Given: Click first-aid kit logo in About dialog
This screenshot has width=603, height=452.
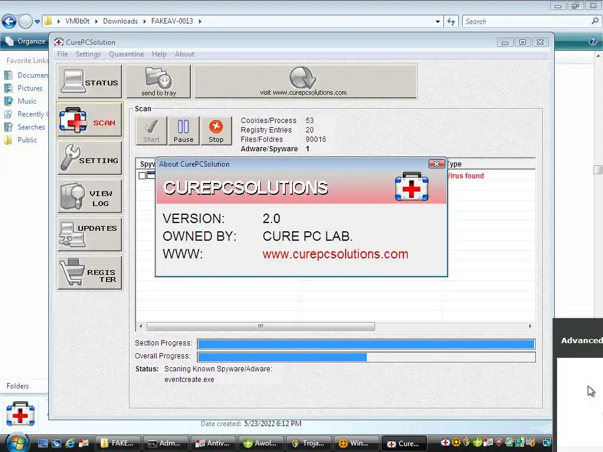Looking at the screenshot, I should tap(412, 187).
